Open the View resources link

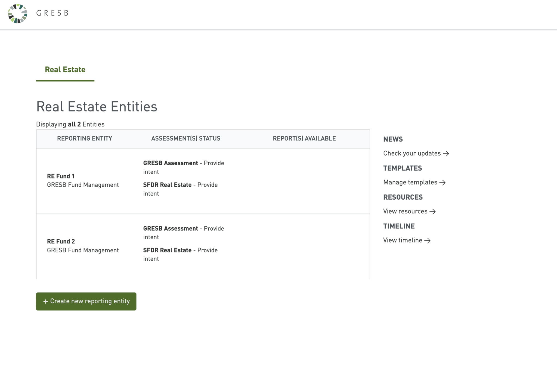(x=405, y=211)
